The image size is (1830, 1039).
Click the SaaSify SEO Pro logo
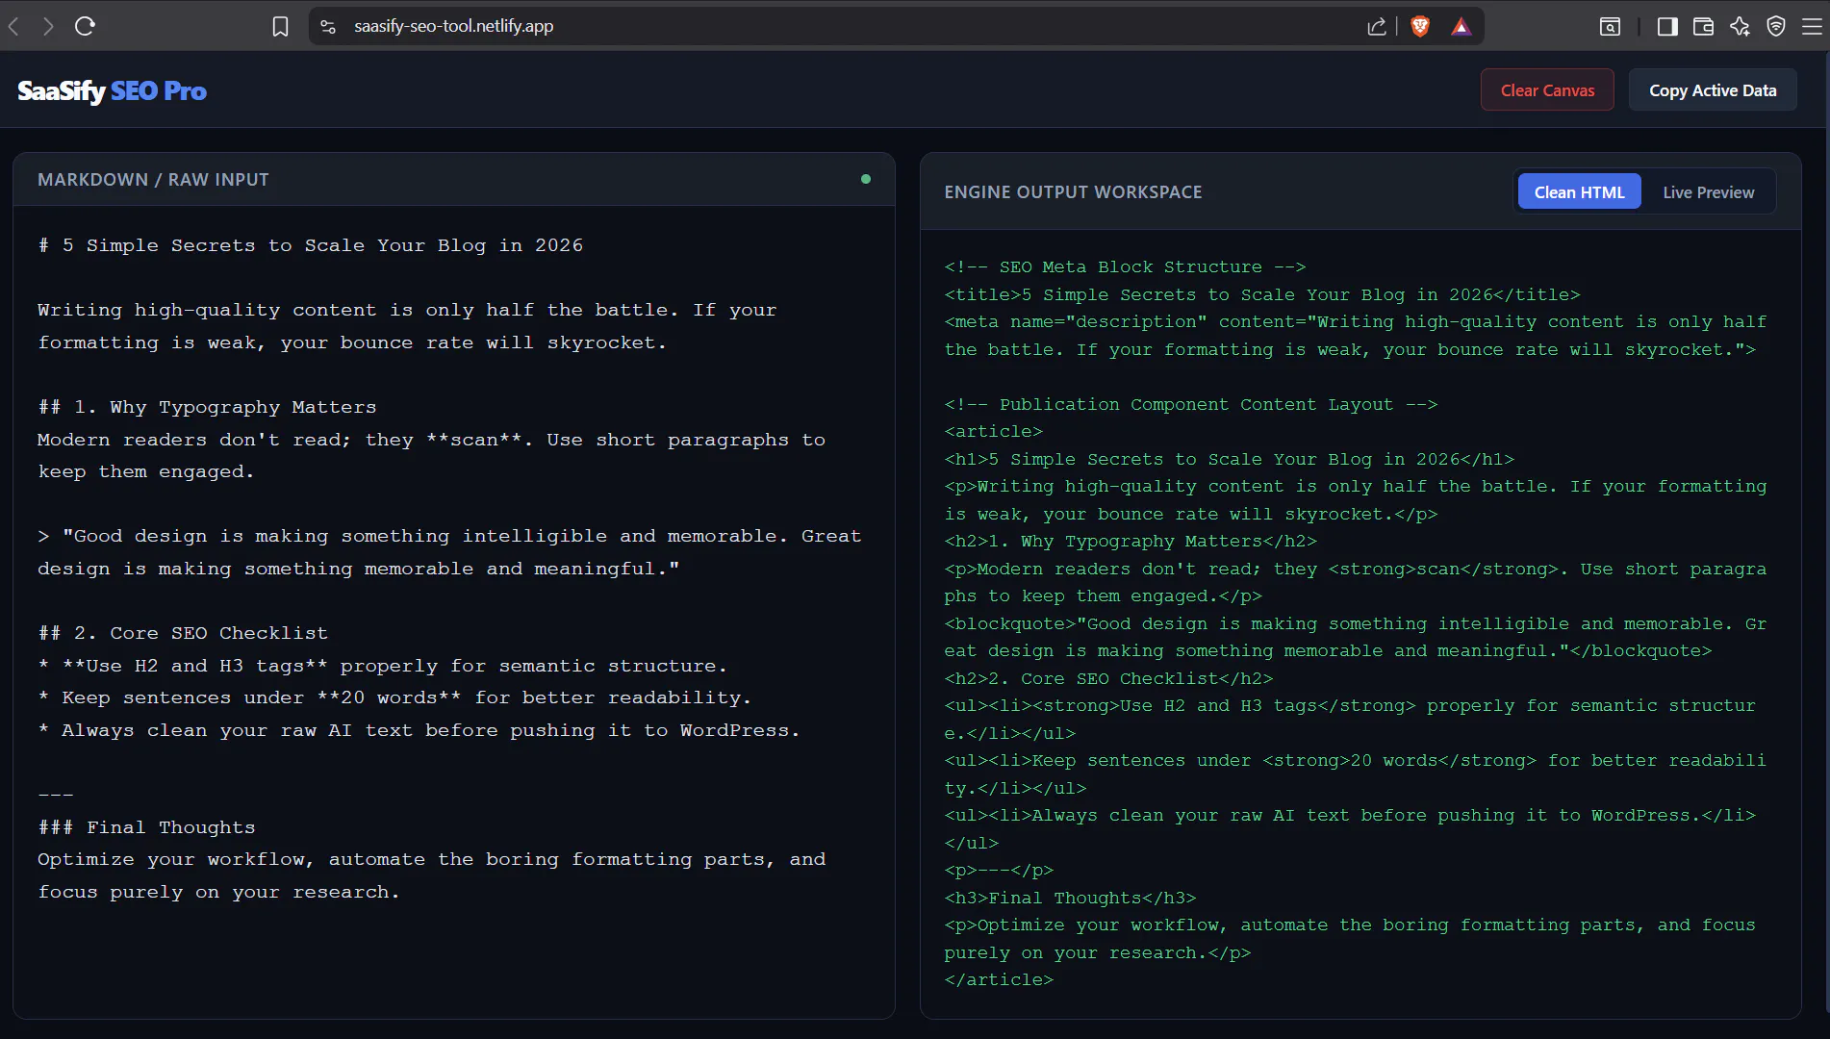(112, 90)
